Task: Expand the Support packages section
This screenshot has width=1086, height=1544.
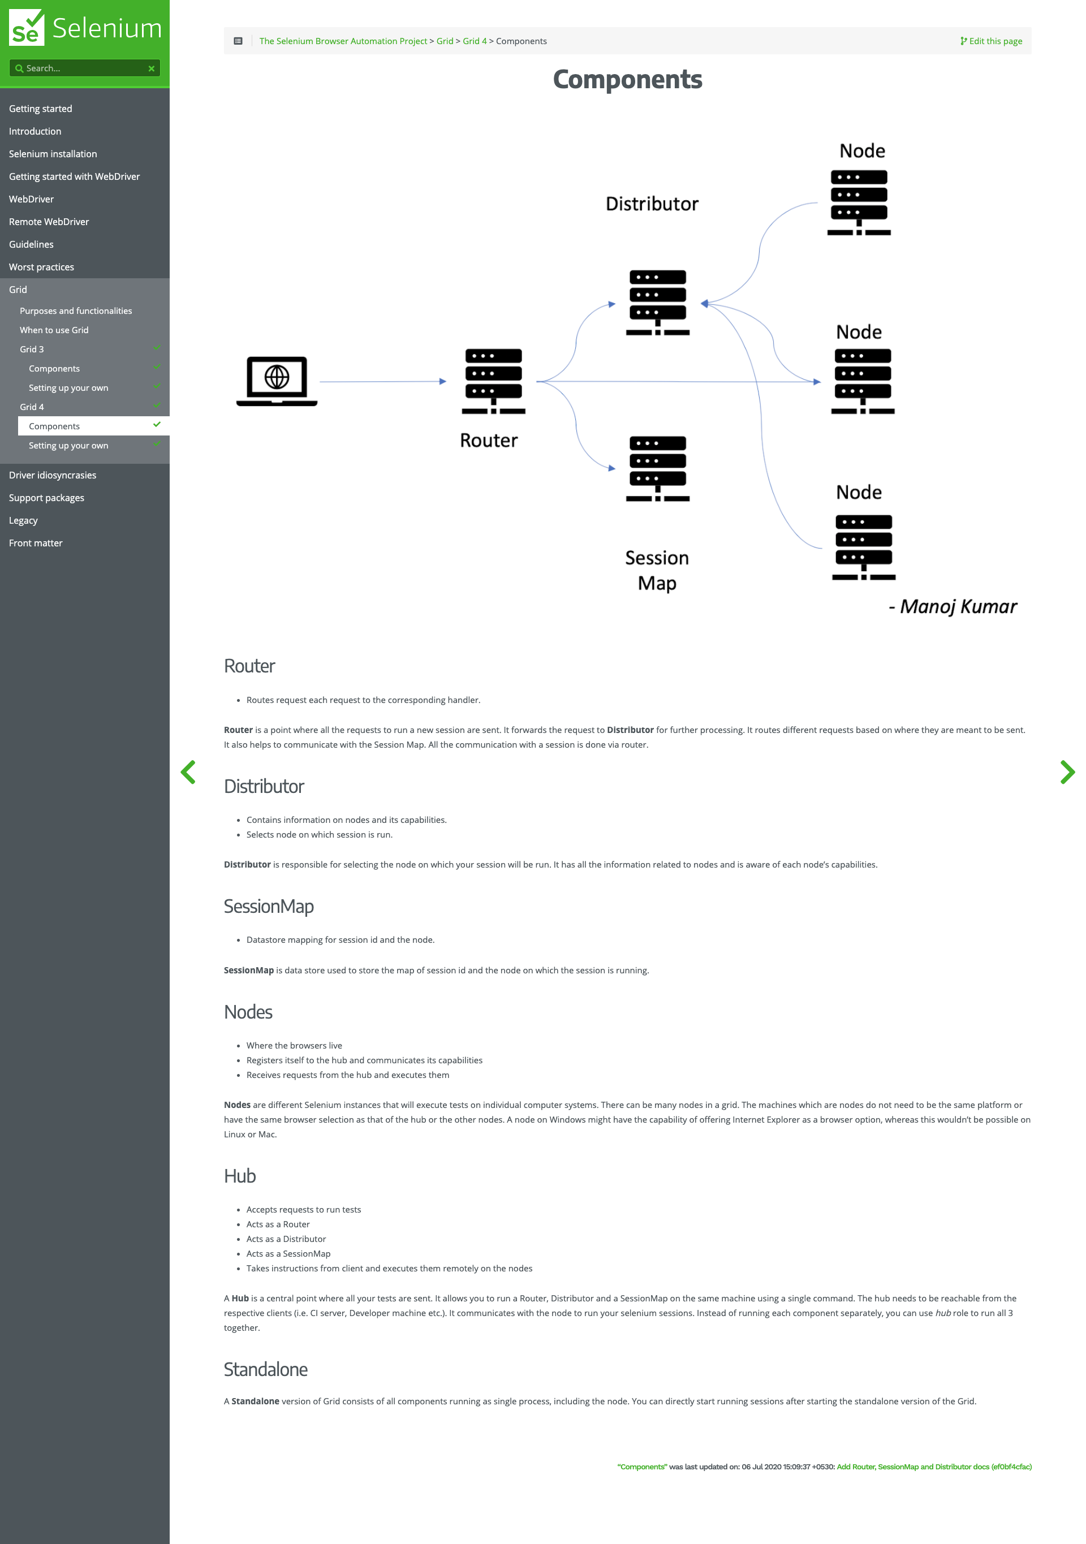Action: coord(46,498)
